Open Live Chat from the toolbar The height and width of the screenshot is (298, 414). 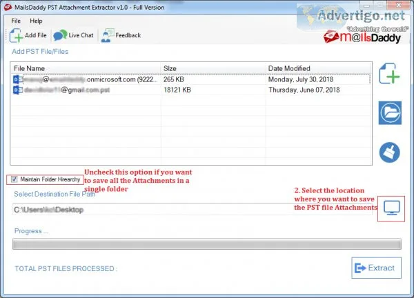(x=73, y=35)
